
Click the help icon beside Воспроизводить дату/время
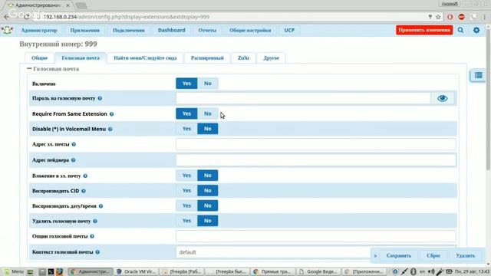[101, 206]
